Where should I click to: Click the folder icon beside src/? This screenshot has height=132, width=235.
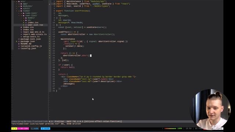(19, 1)
